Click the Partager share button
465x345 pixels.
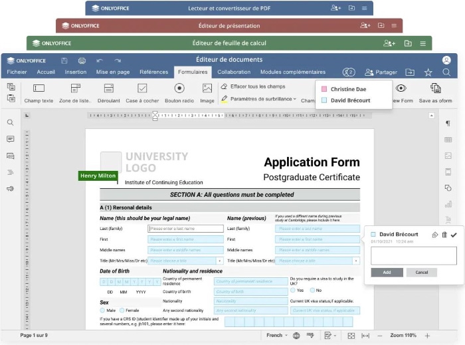381,72
